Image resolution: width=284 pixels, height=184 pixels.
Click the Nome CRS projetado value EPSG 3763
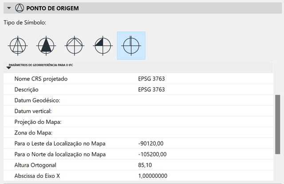point(151,79)
